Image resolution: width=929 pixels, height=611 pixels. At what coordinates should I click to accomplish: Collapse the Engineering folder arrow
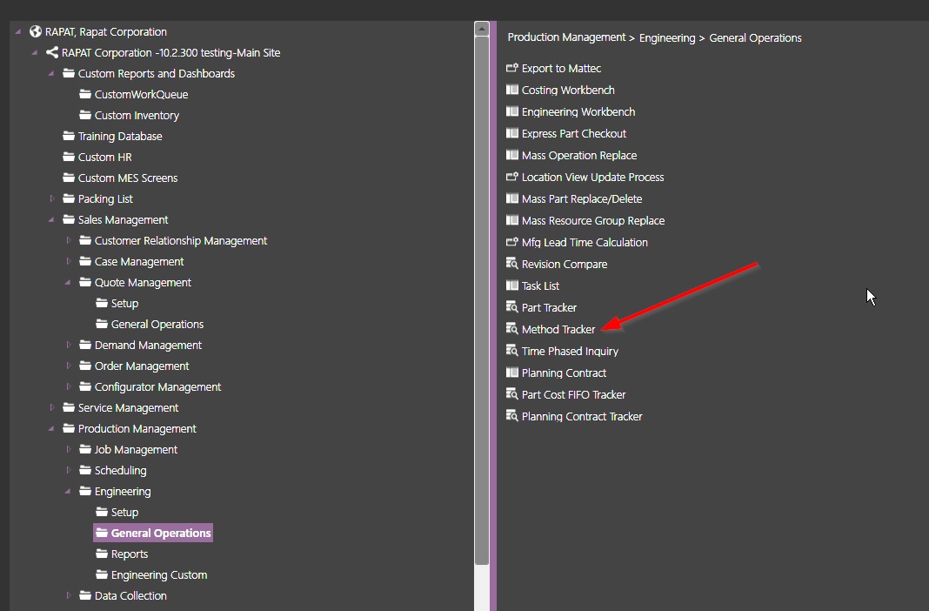68,491
